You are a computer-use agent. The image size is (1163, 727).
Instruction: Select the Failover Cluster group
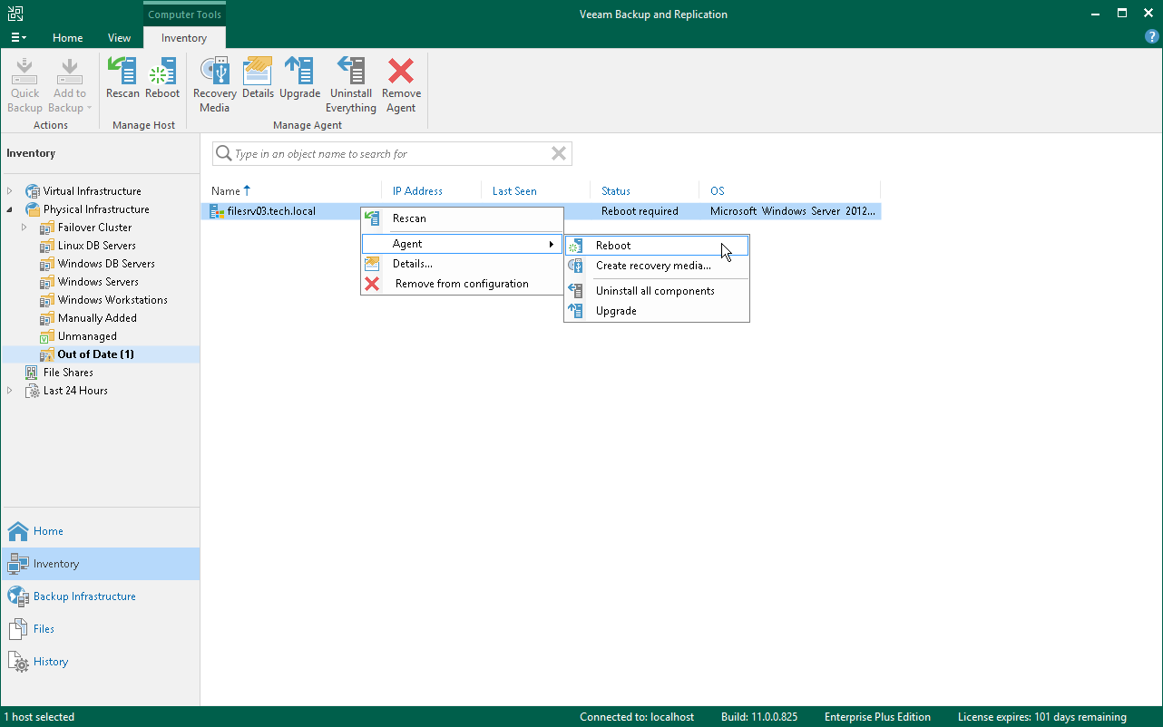[x=94, y=228]
